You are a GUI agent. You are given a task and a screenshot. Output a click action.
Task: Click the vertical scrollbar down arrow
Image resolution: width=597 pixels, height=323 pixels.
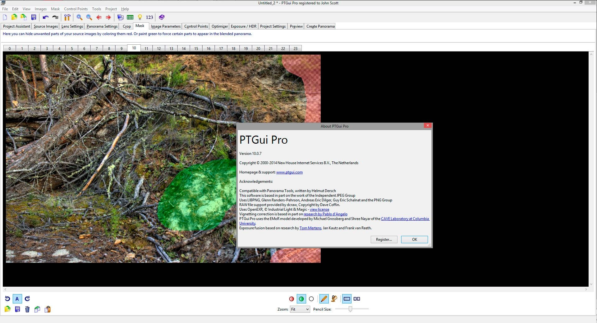coord(591,284)
